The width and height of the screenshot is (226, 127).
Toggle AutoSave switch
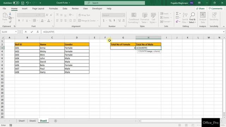(x=16, y=3)
